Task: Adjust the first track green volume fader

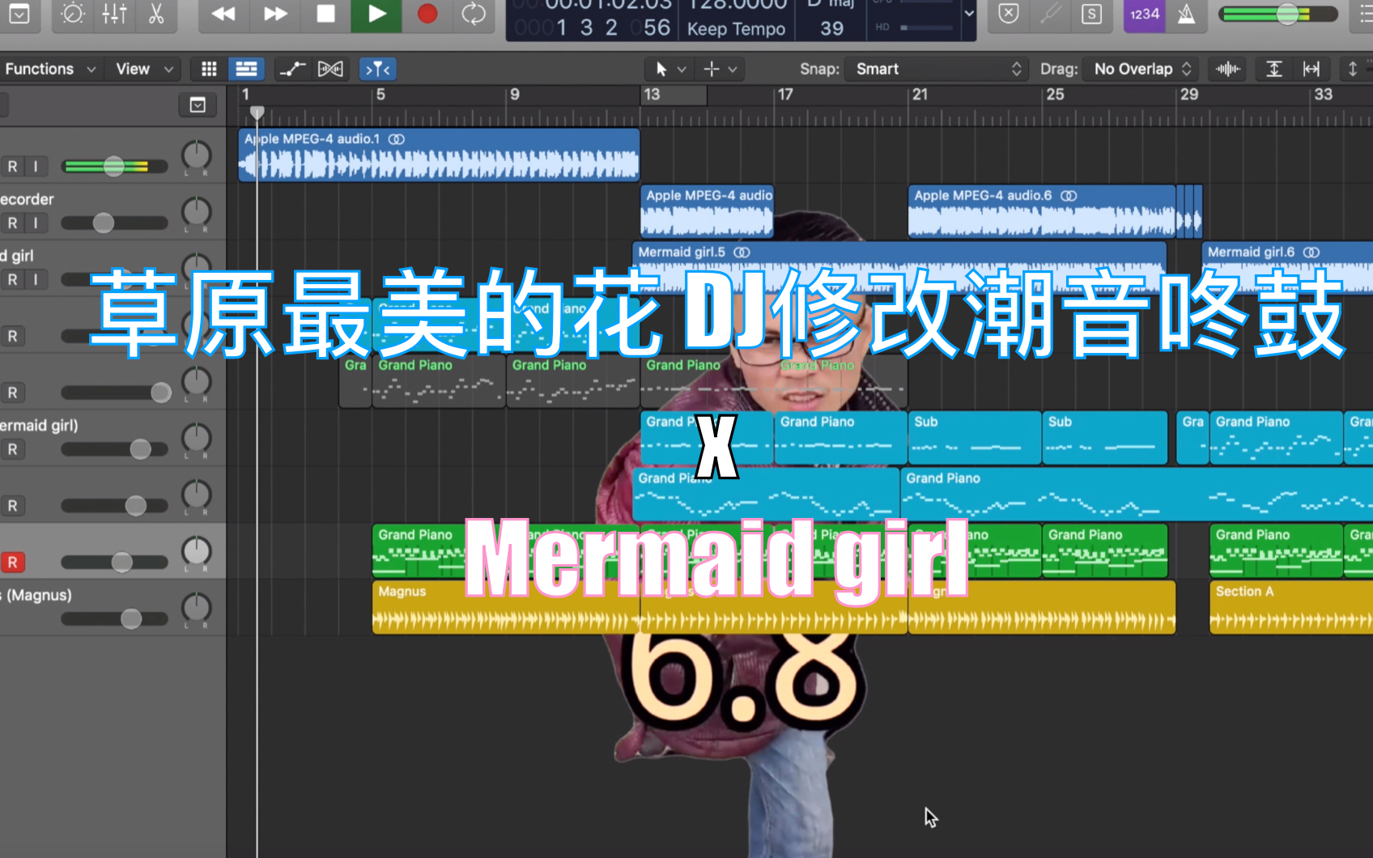Action: pos(114,167)
